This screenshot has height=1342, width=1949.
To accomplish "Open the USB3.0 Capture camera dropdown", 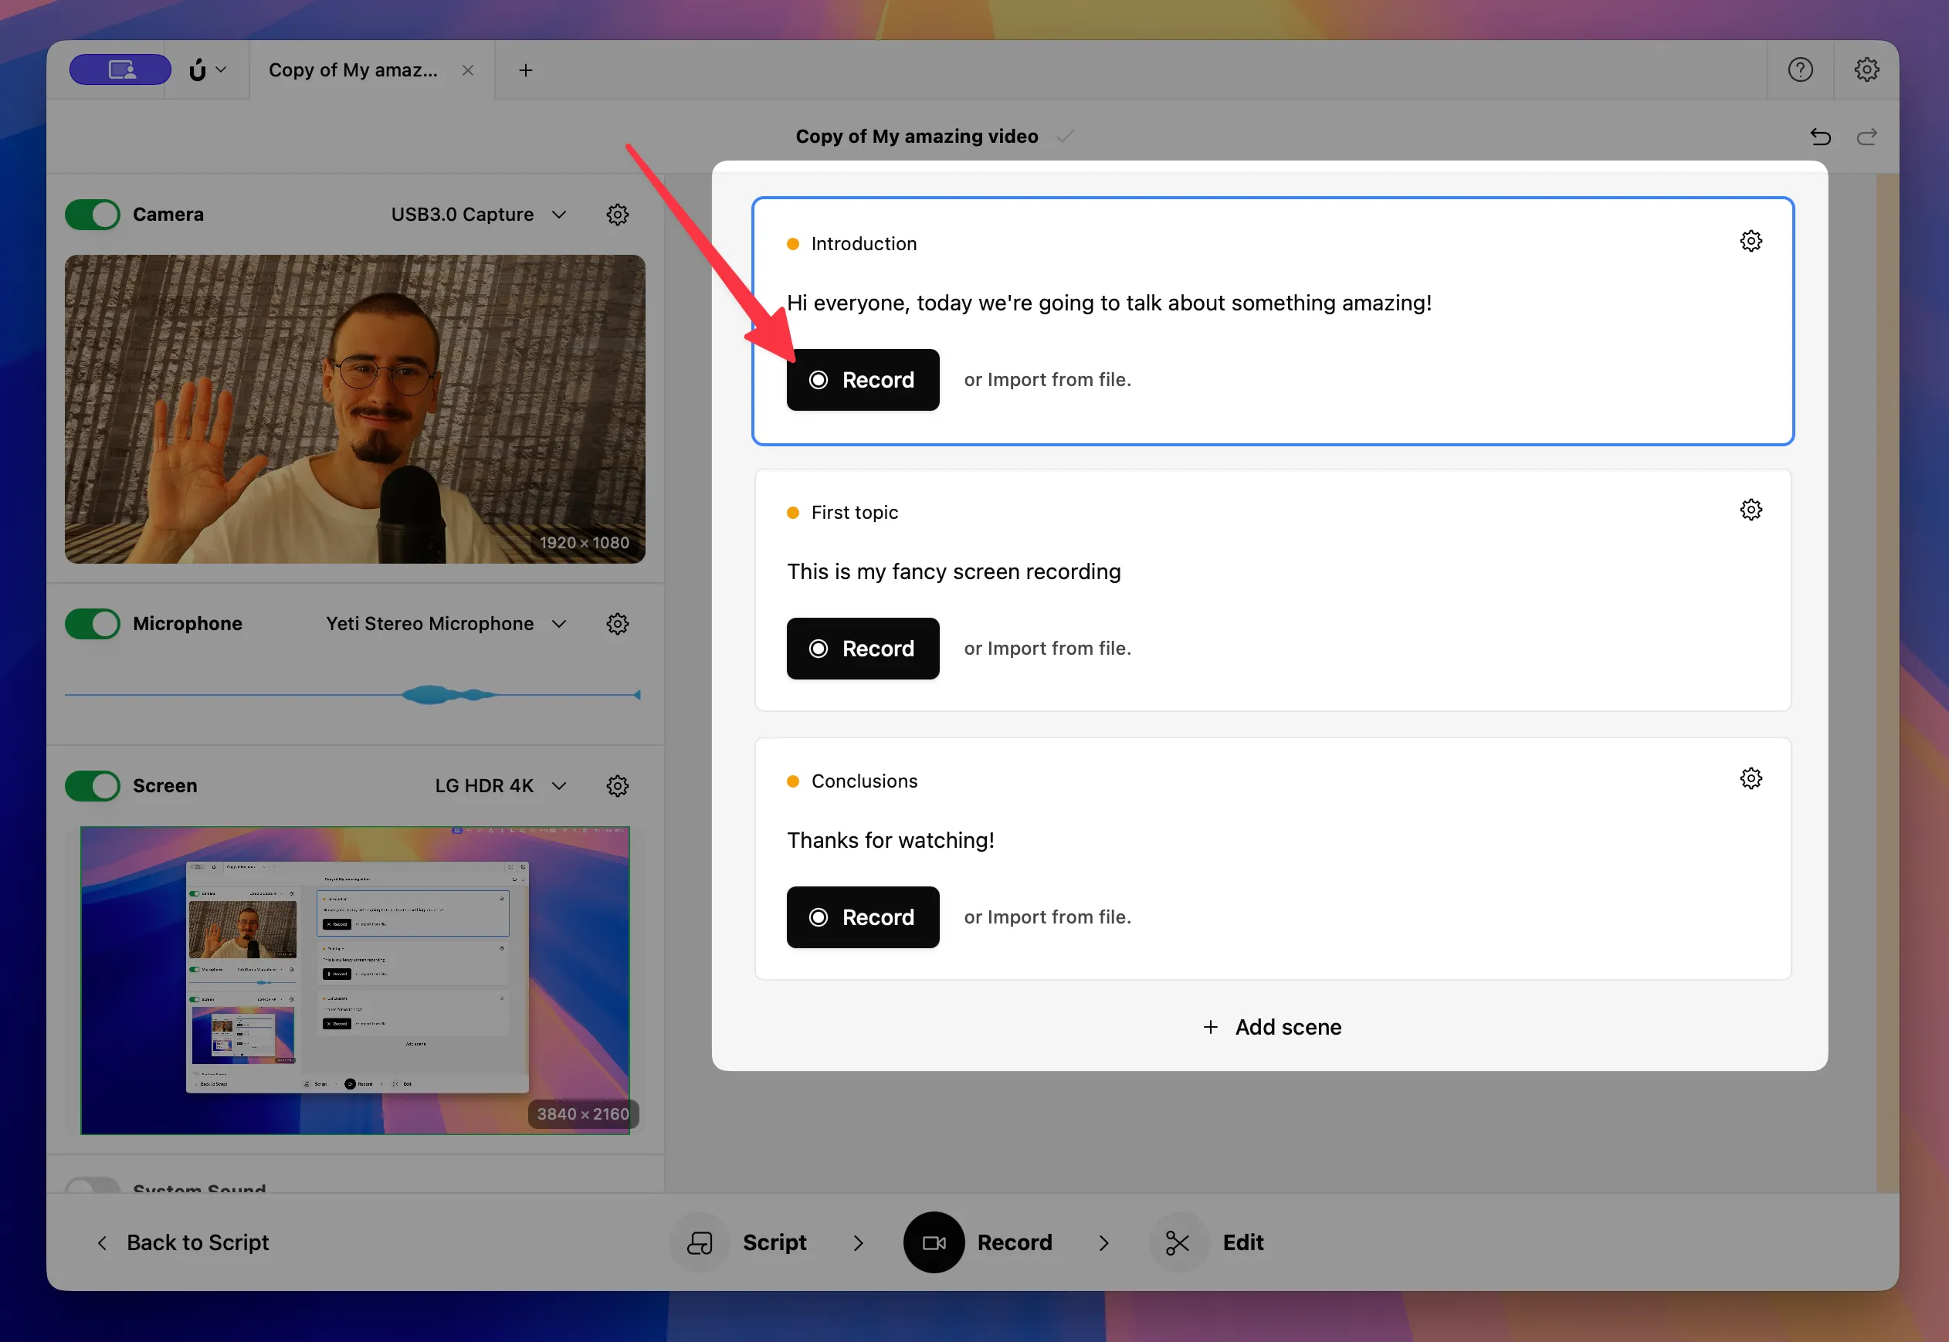I will 479,215.
